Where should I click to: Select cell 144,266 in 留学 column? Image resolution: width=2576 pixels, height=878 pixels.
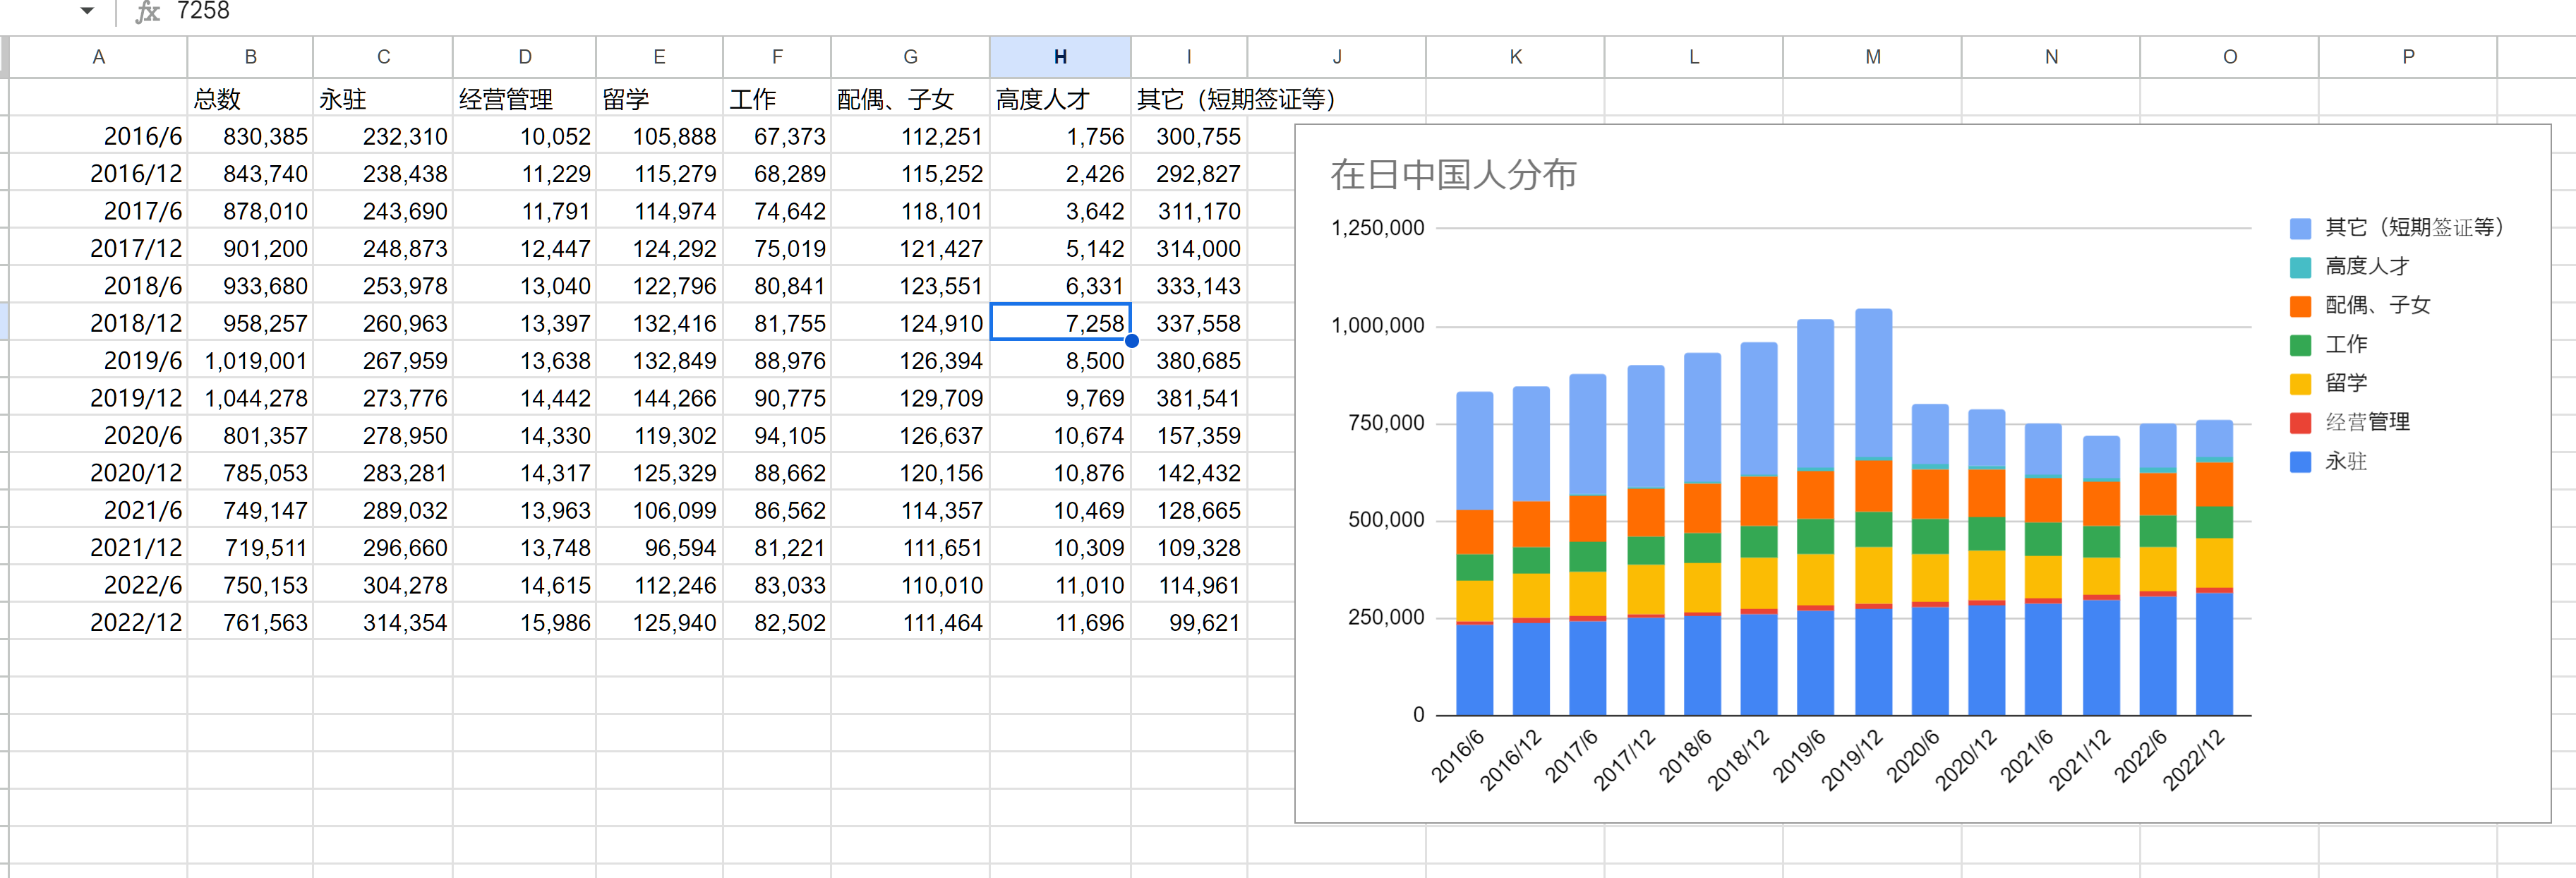point(660,398)
